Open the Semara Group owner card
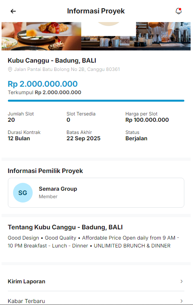Screen dimensions: 193x305 (96, 193)
